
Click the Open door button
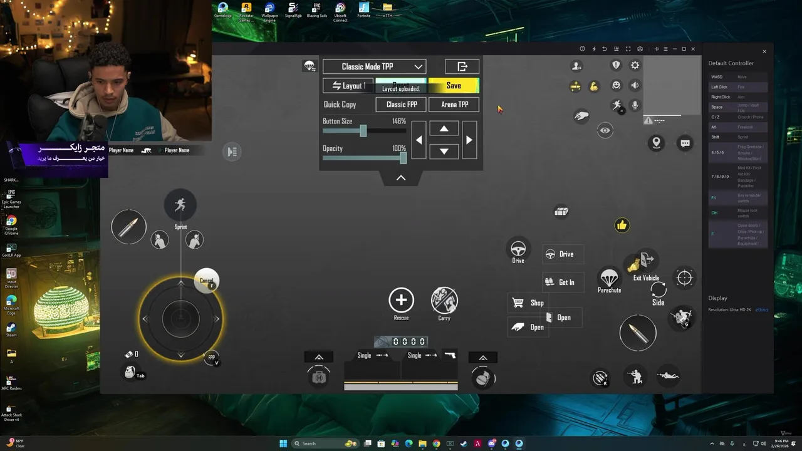[563, 318]
